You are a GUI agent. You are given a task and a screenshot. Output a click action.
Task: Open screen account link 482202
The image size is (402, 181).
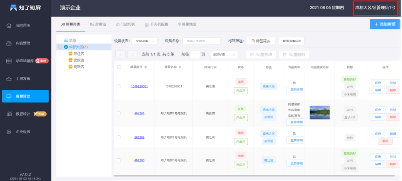(139, 137)
